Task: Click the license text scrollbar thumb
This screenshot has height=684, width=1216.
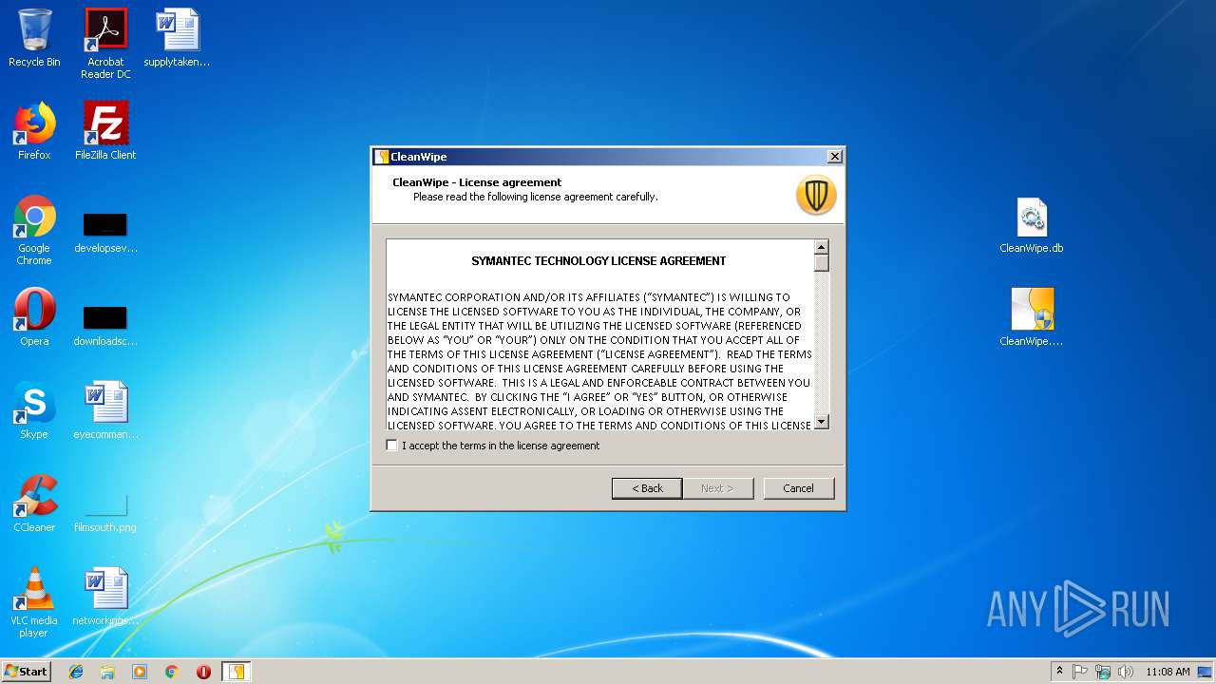Action: click(822, 263)
